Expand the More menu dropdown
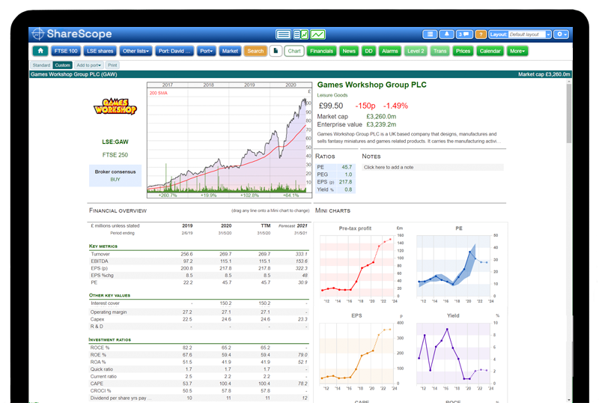Image resolution: width=599 pixels, height=403 pixels. (517, 51)
